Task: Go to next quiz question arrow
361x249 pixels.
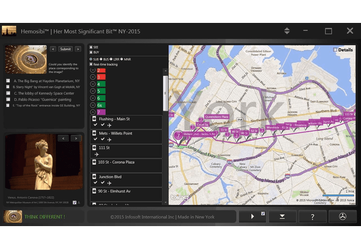Action: [x=78, y=49]
